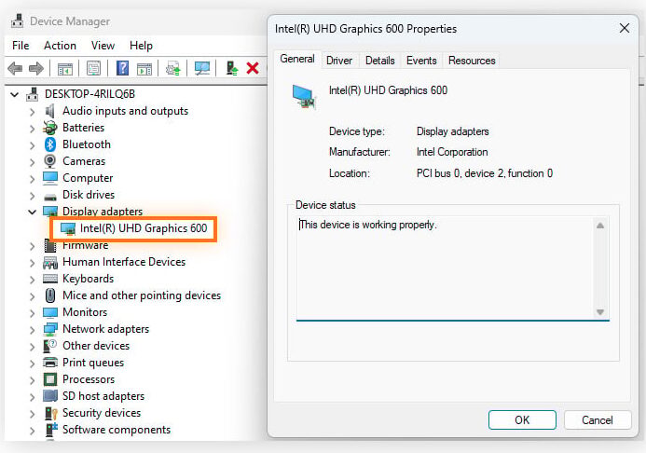Click the Update driver toolbar icon
Image resolution: width=646 pixels, height=453 pixels.
pos(173,68)
